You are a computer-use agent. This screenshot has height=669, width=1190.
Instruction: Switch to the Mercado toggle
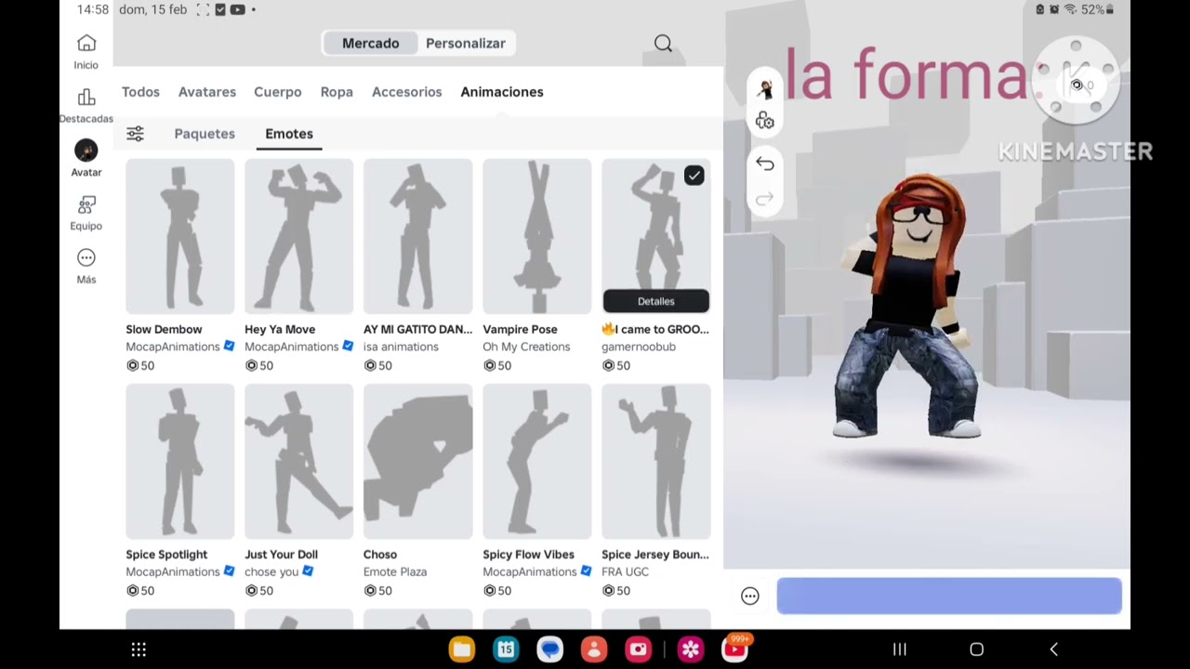370,44
